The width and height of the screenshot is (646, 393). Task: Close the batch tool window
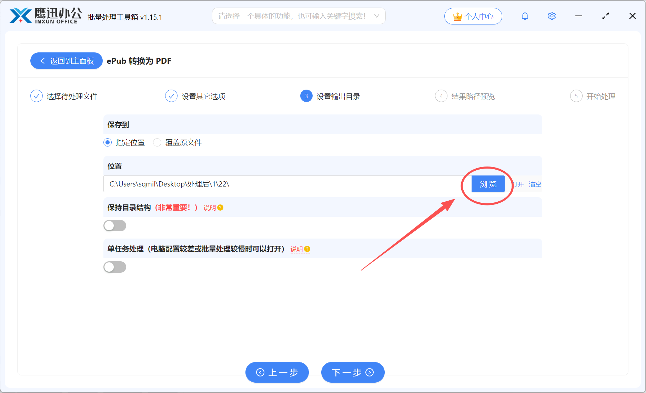coord(633,16)
